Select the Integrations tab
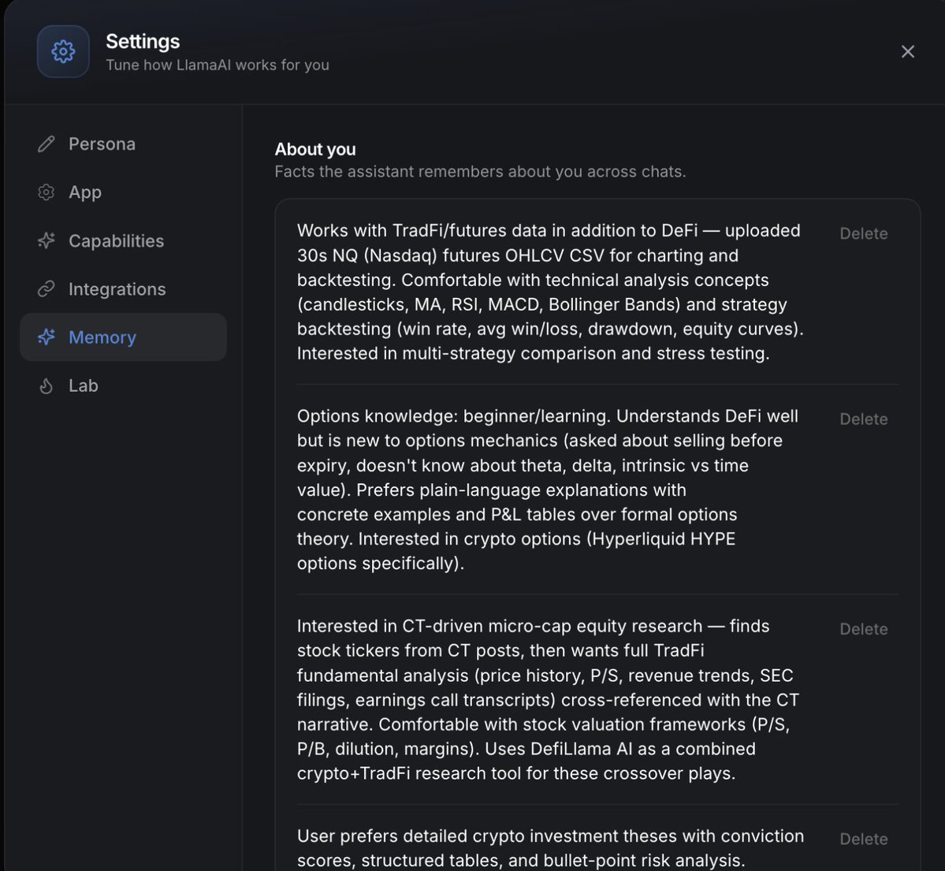 (x=124, y=288)
